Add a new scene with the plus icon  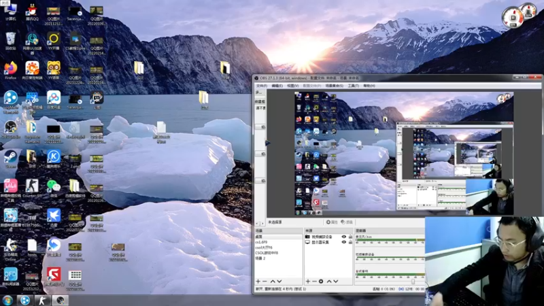tap(258, 281)
